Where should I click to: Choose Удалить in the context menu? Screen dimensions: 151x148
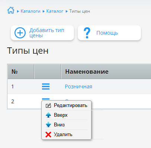66,135
